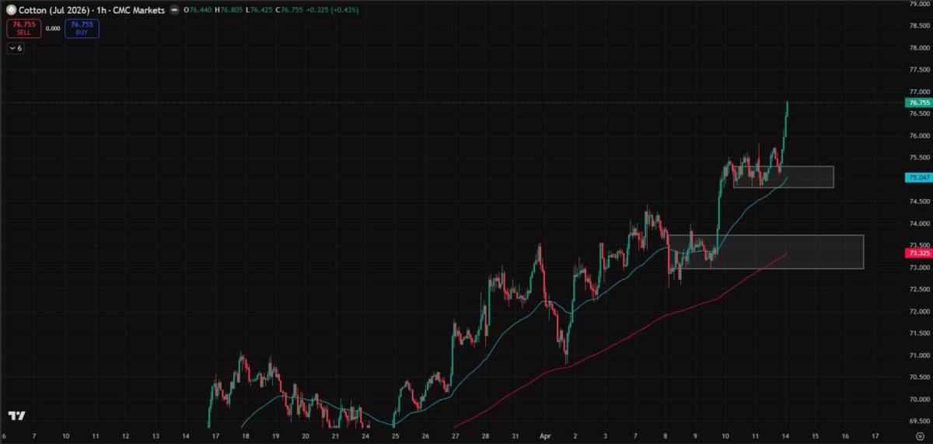The height and width of the screenshot is (444, 933).
Task: Click the 25 date on time axis
Action: [395, 436]
